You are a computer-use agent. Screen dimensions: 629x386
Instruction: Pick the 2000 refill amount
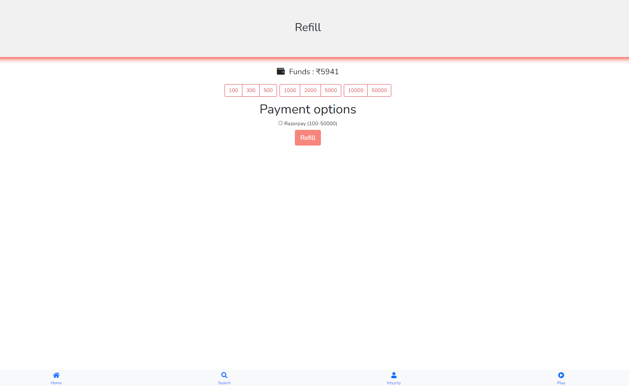pyautogui.click(x=310, y=90)
